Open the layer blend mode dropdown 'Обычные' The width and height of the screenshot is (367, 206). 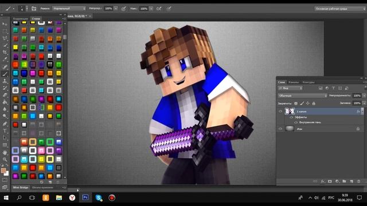[302, 96]
